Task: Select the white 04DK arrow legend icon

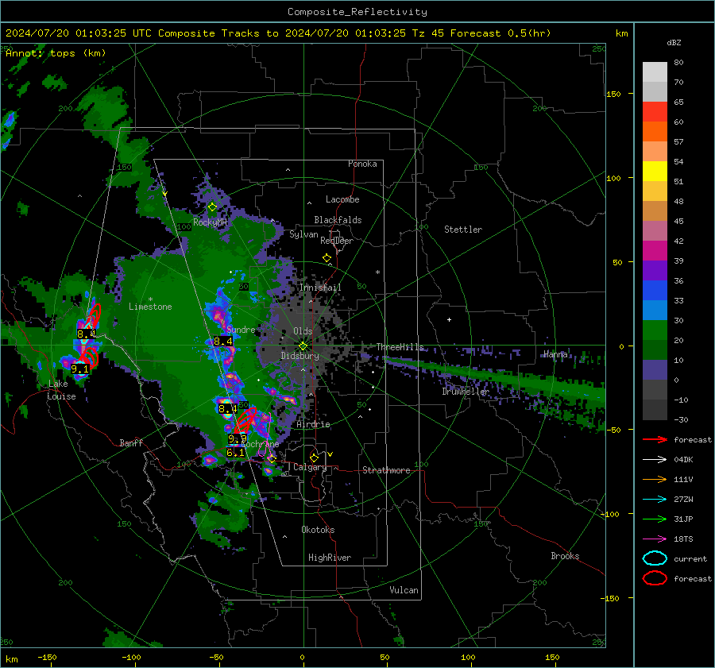Action: pos(655,460)
